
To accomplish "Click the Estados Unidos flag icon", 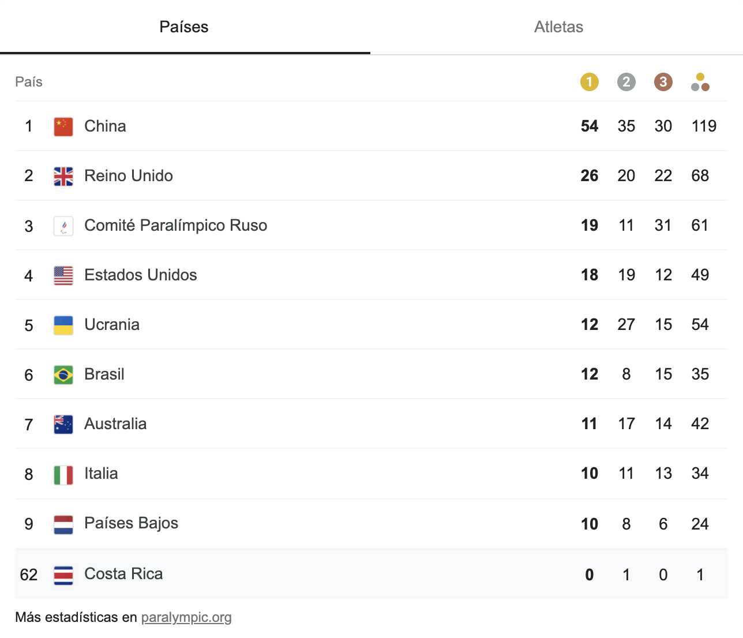I will click(63, 275).
